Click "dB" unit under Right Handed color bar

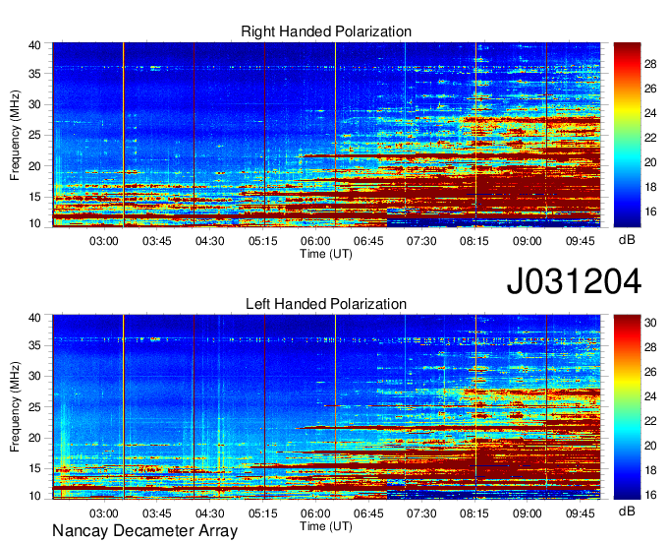627,240
